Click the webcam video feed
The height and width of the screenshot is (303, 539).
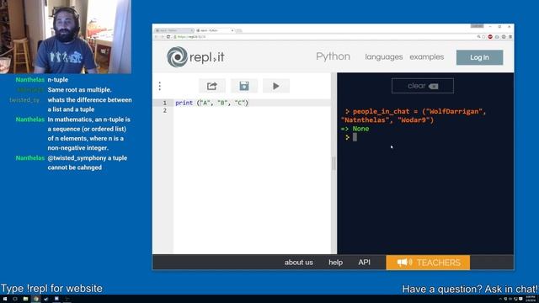coord(66,37)
